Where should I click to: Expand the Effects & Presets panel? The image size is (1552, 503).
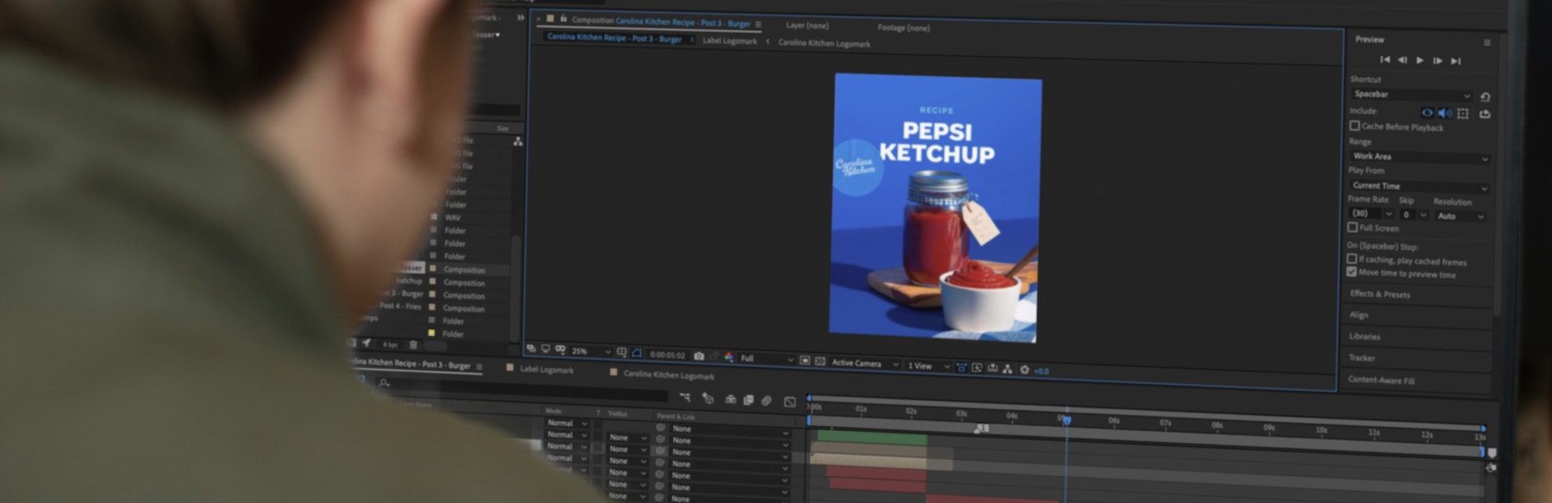[x=1380, y=295]
